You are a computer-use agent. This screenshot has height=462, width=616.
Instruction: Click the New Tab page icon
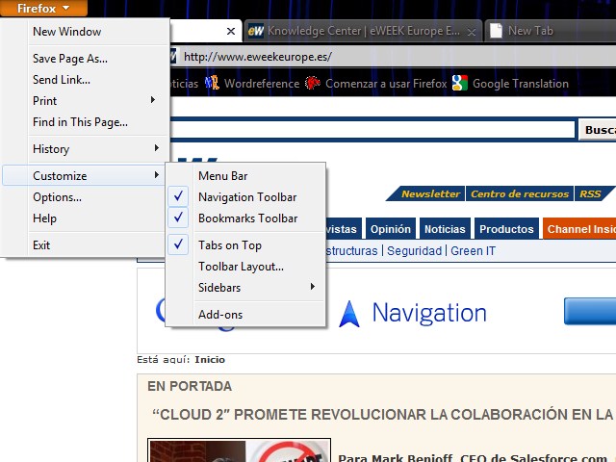tap(496, 31)
